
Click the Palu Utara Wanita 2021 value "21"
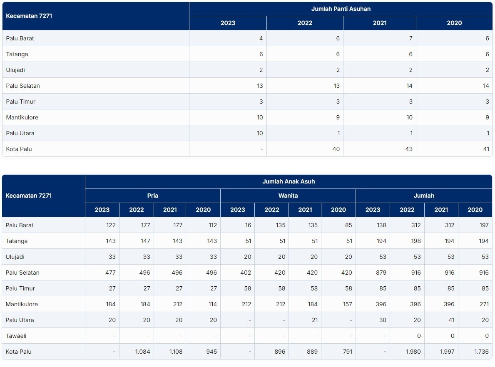point(315,320)
